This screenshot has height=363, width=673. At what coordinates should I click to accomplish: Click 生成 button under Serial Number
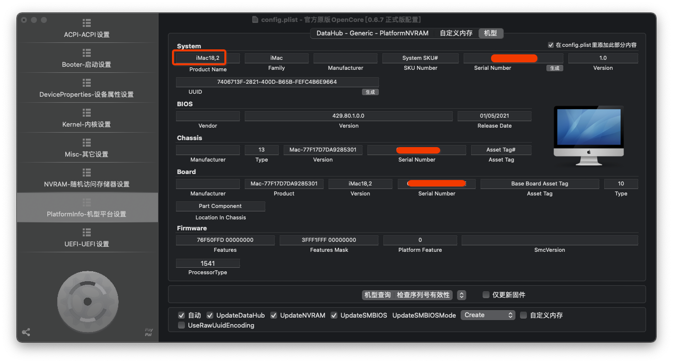click(x=555, y=68)
